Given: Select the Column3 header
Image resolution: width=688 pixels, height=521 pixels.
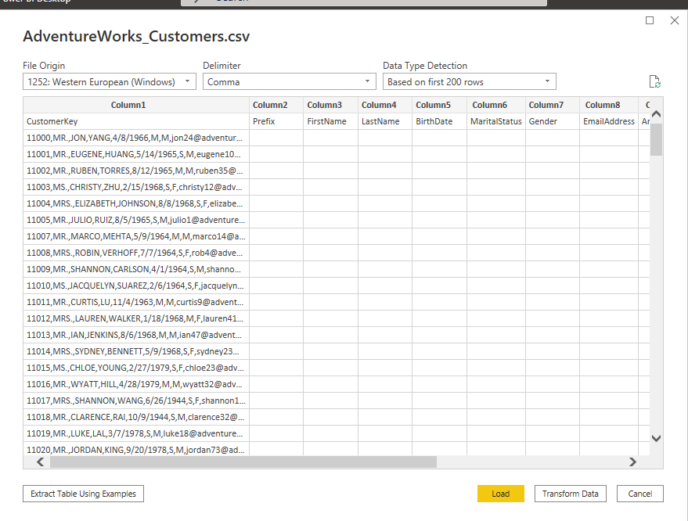Looking at the screenshot, I should click(330, 105).
